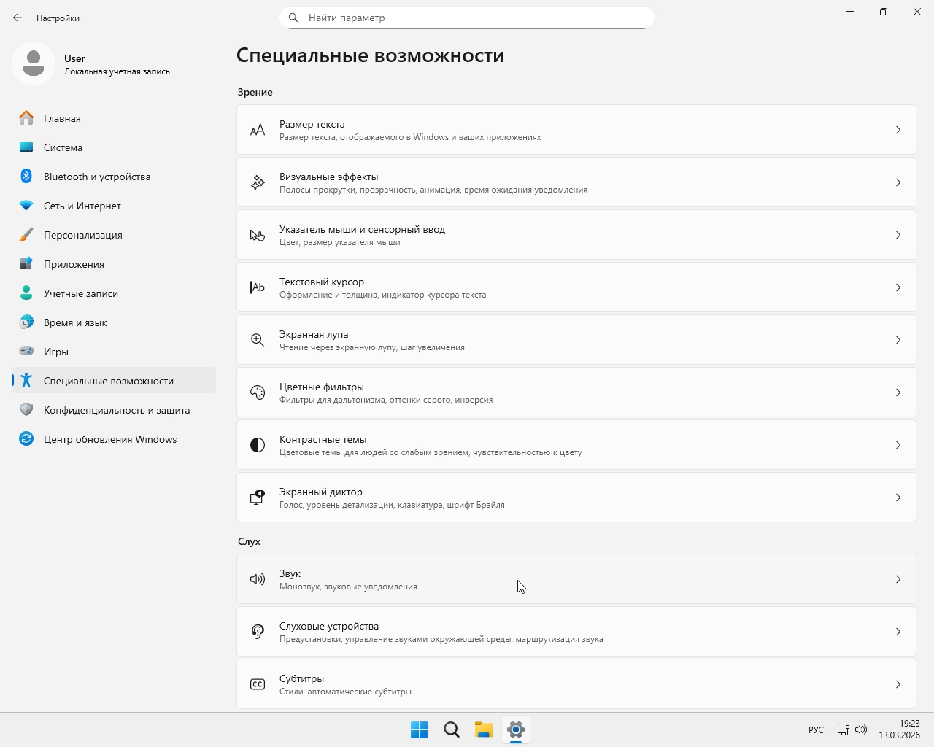Viewport: 934px width, 747px height.
Task: Click the Специальные возможности accessibility icon
Action: pyautogui.click(x=26, y=381)
